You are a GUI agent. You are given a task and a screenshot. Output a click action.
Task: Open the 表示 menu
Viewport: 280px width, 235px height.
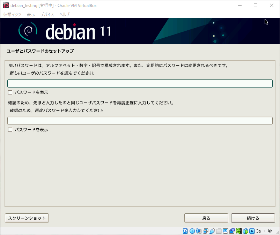click(31, 14)
